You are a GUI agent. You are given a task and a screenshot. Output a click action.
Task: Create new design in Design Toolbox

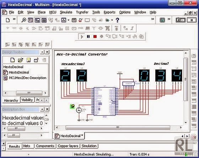(x=12, y=60)
